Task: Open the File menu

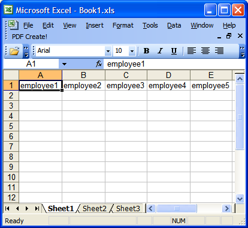Action: click(28, 25)
